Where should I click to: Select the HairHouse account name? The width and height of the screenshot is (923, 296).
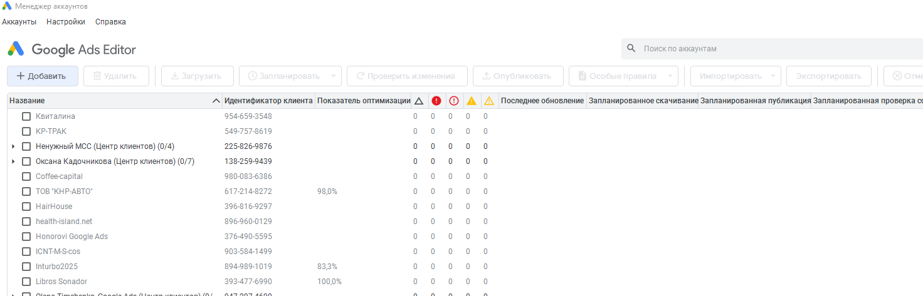click(54, 207)
